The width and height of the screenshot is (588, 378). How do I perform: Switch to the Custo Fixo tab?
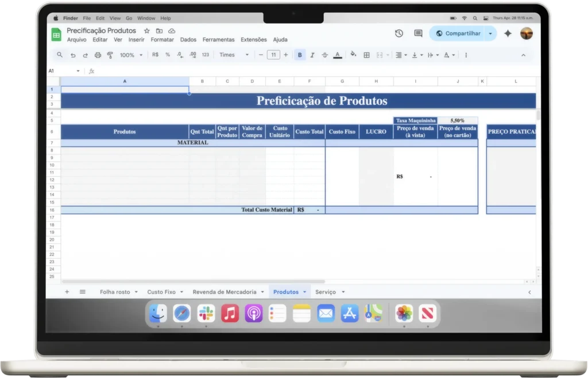tap(161, 292)
